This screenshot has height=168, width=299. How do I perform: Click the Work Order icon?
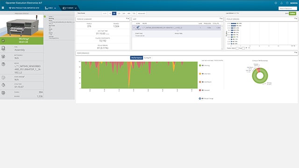tap(3, 77)
